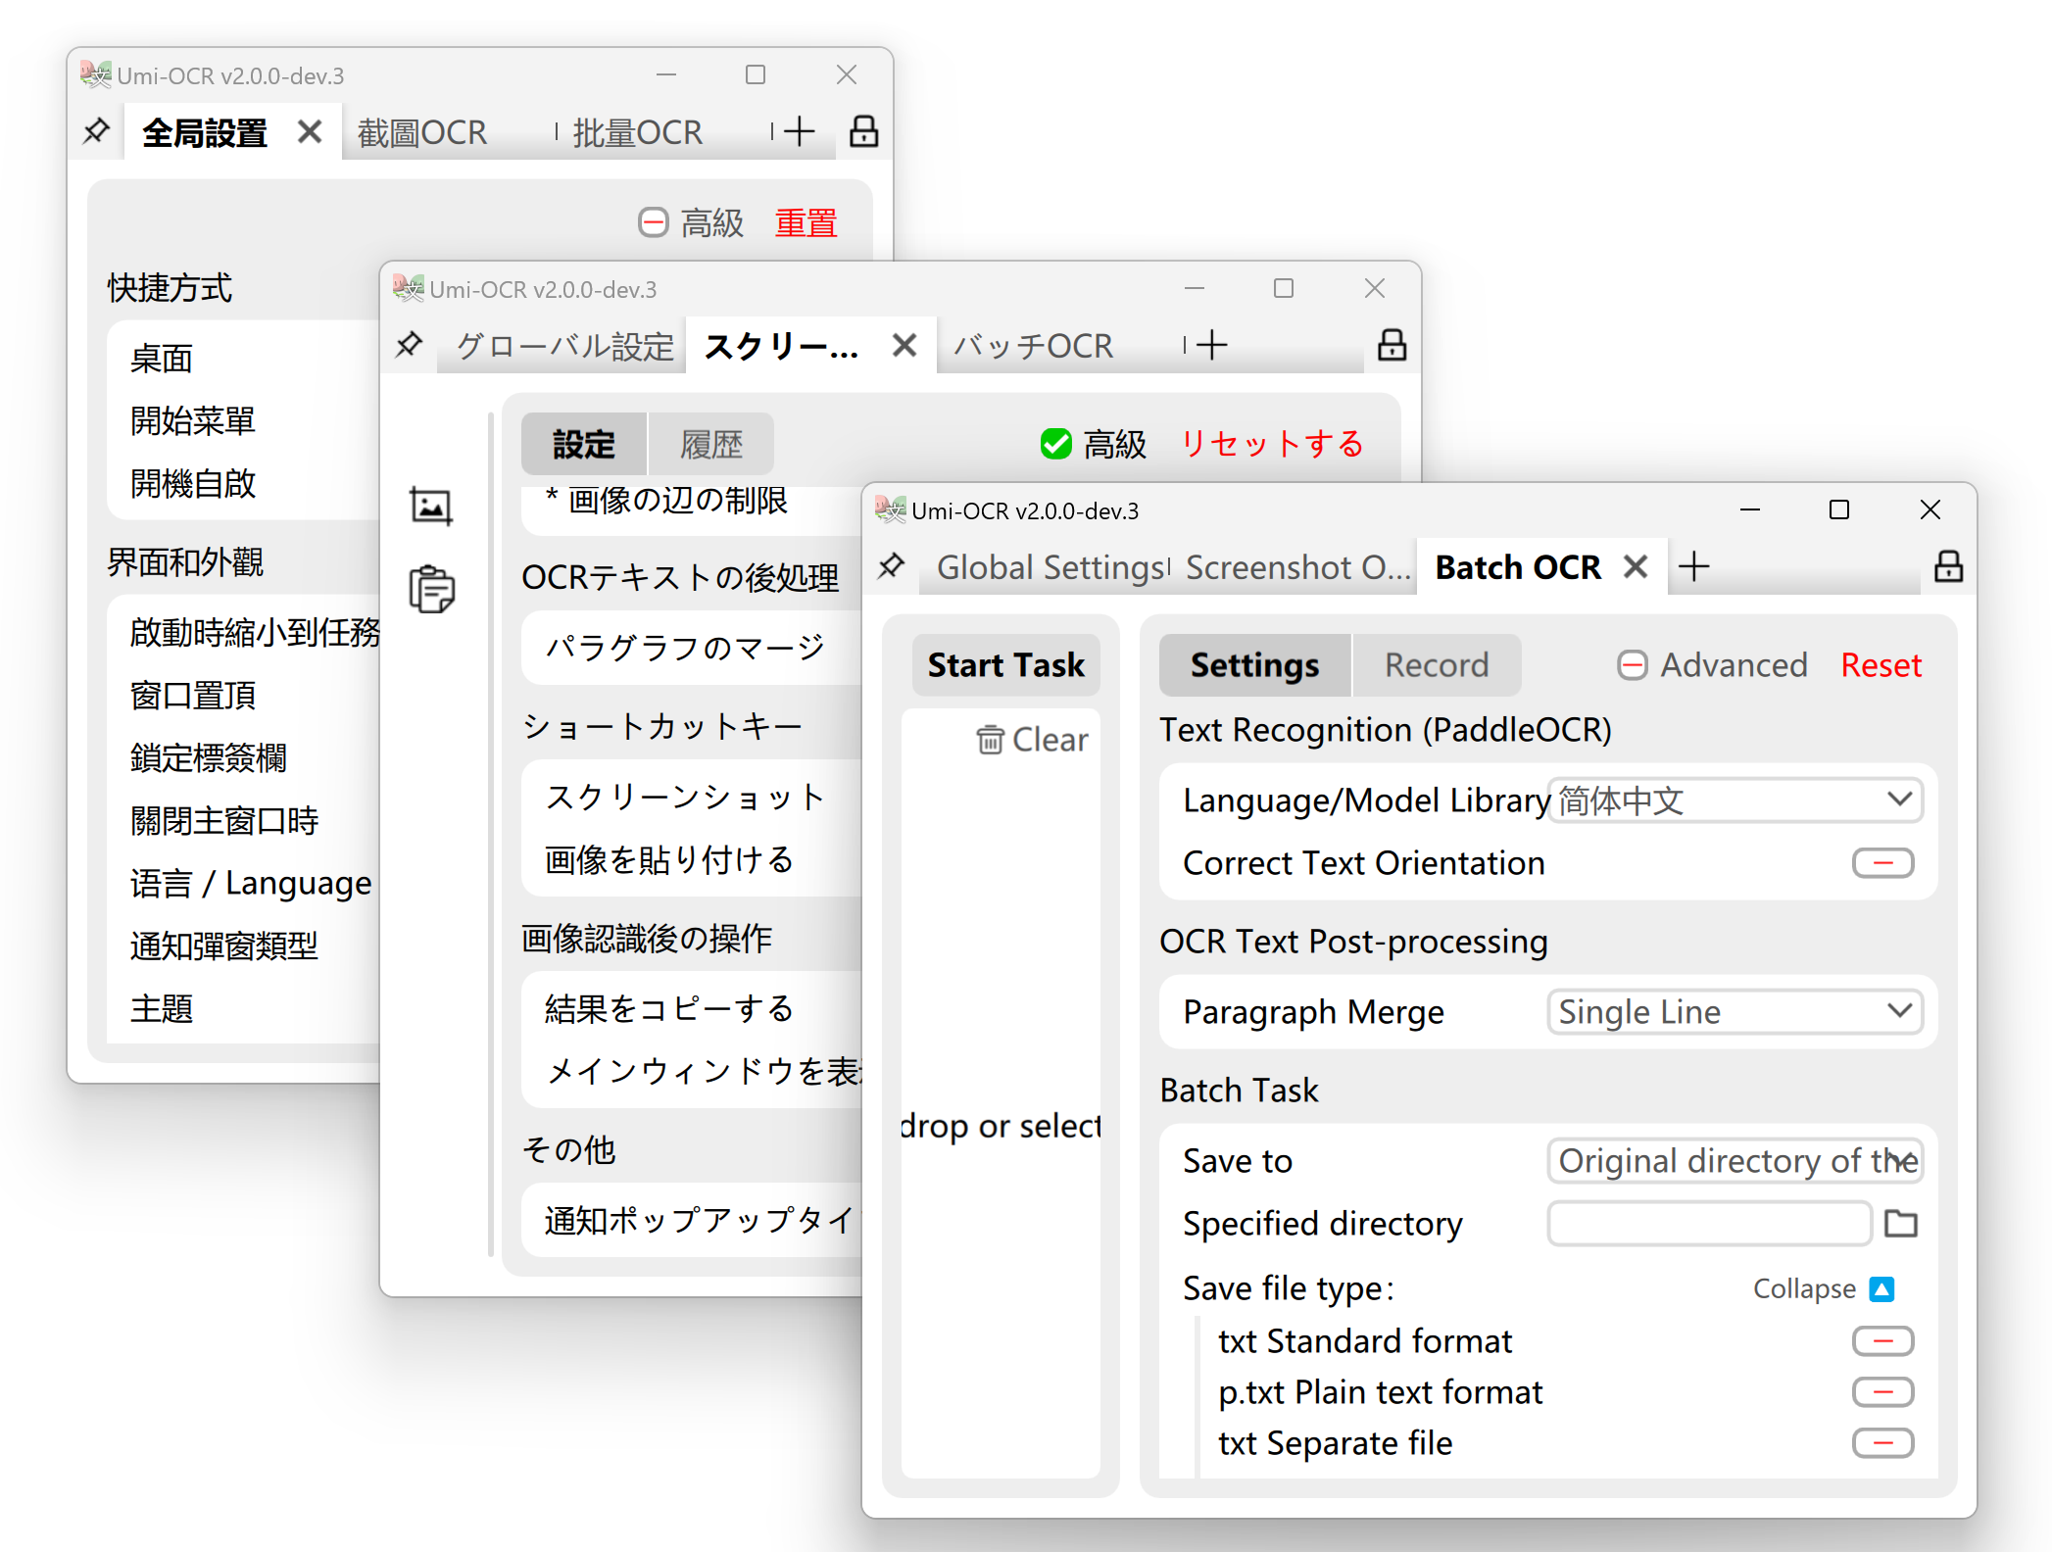Toggle the txt Standard format save option

(x=1881, y=1340)
